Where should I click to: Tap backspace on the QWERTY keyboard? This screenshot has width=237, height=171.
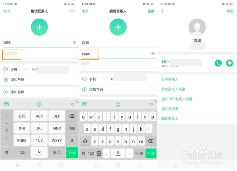151,141
